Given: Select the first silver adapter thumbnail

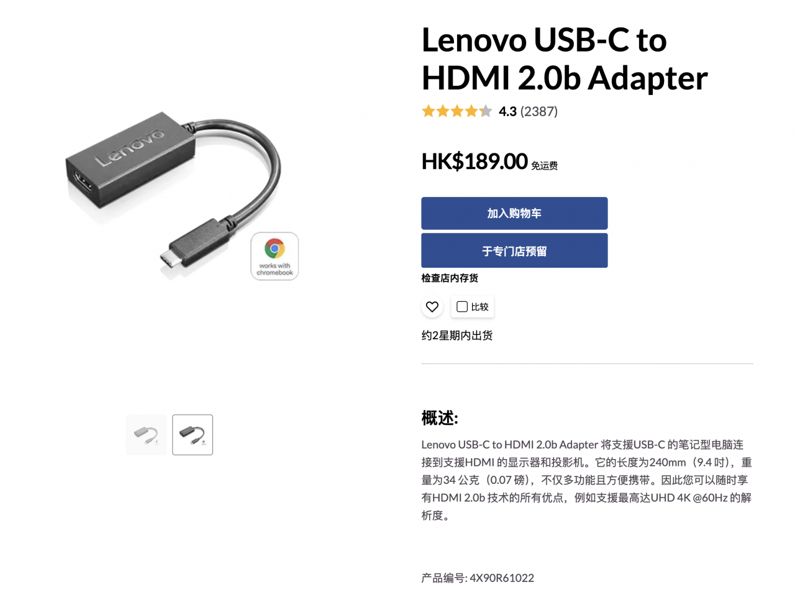Looking at the screenshot, I should coord(147,435).
